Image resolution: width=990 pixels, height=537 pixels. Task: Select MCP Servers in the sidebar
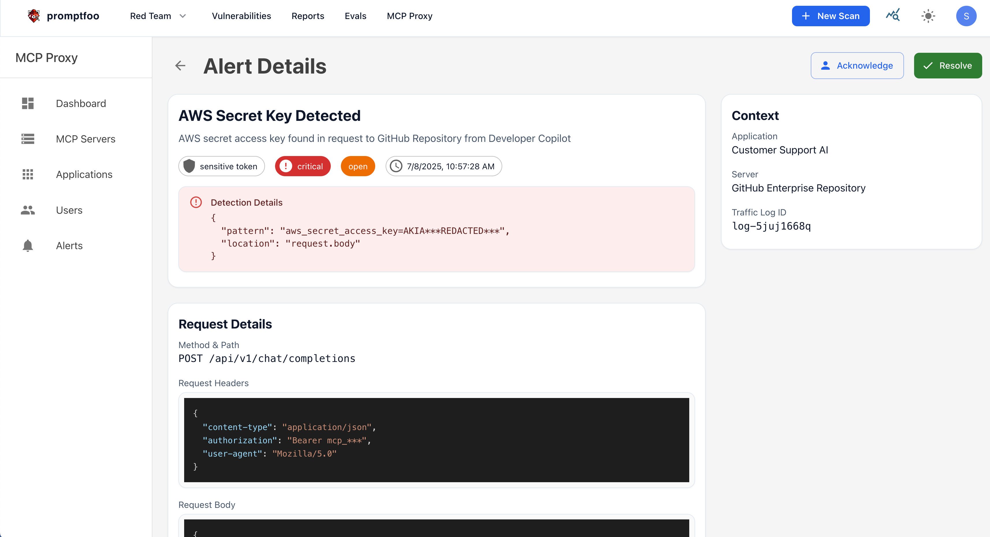85,139
